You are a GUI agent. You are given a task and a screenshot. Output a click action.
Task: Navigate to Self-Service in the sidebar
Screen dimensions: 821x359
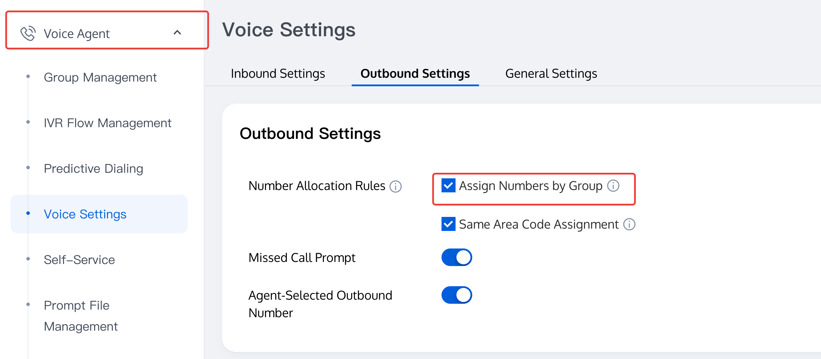(79, 260)
